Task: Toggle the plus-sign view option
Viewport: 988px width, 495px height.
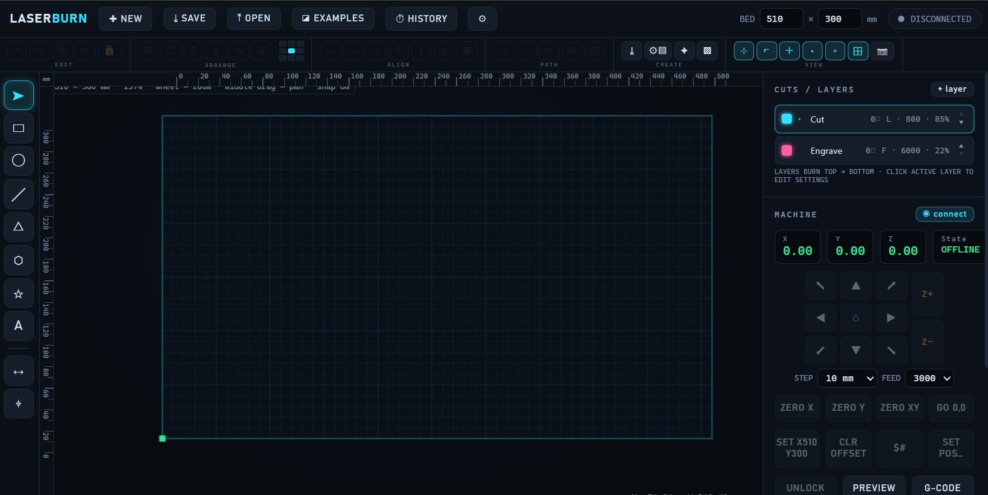Action: [789, 51]
